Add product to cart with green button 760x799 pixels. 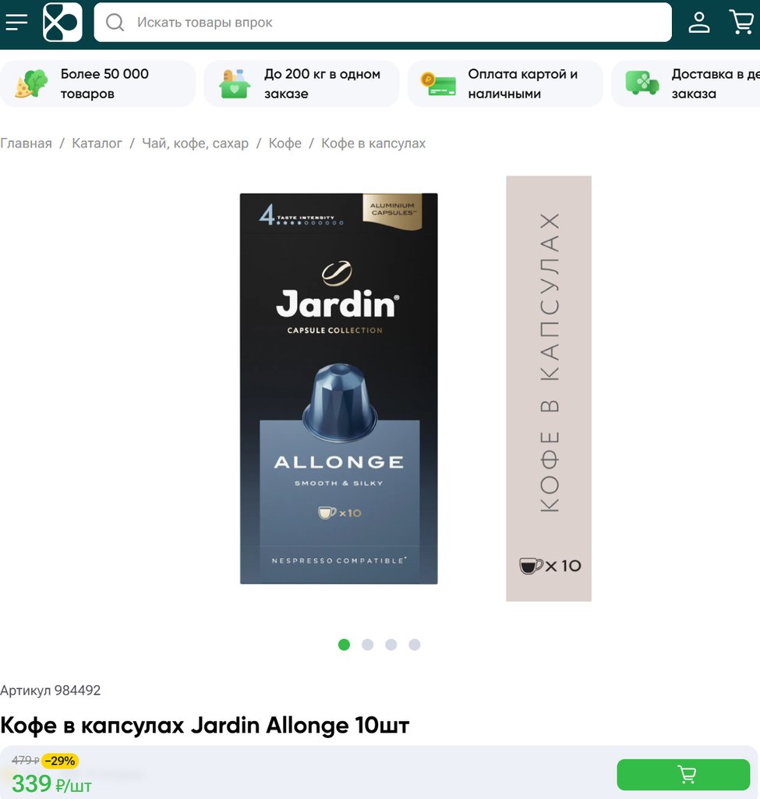tap(683, 775)
